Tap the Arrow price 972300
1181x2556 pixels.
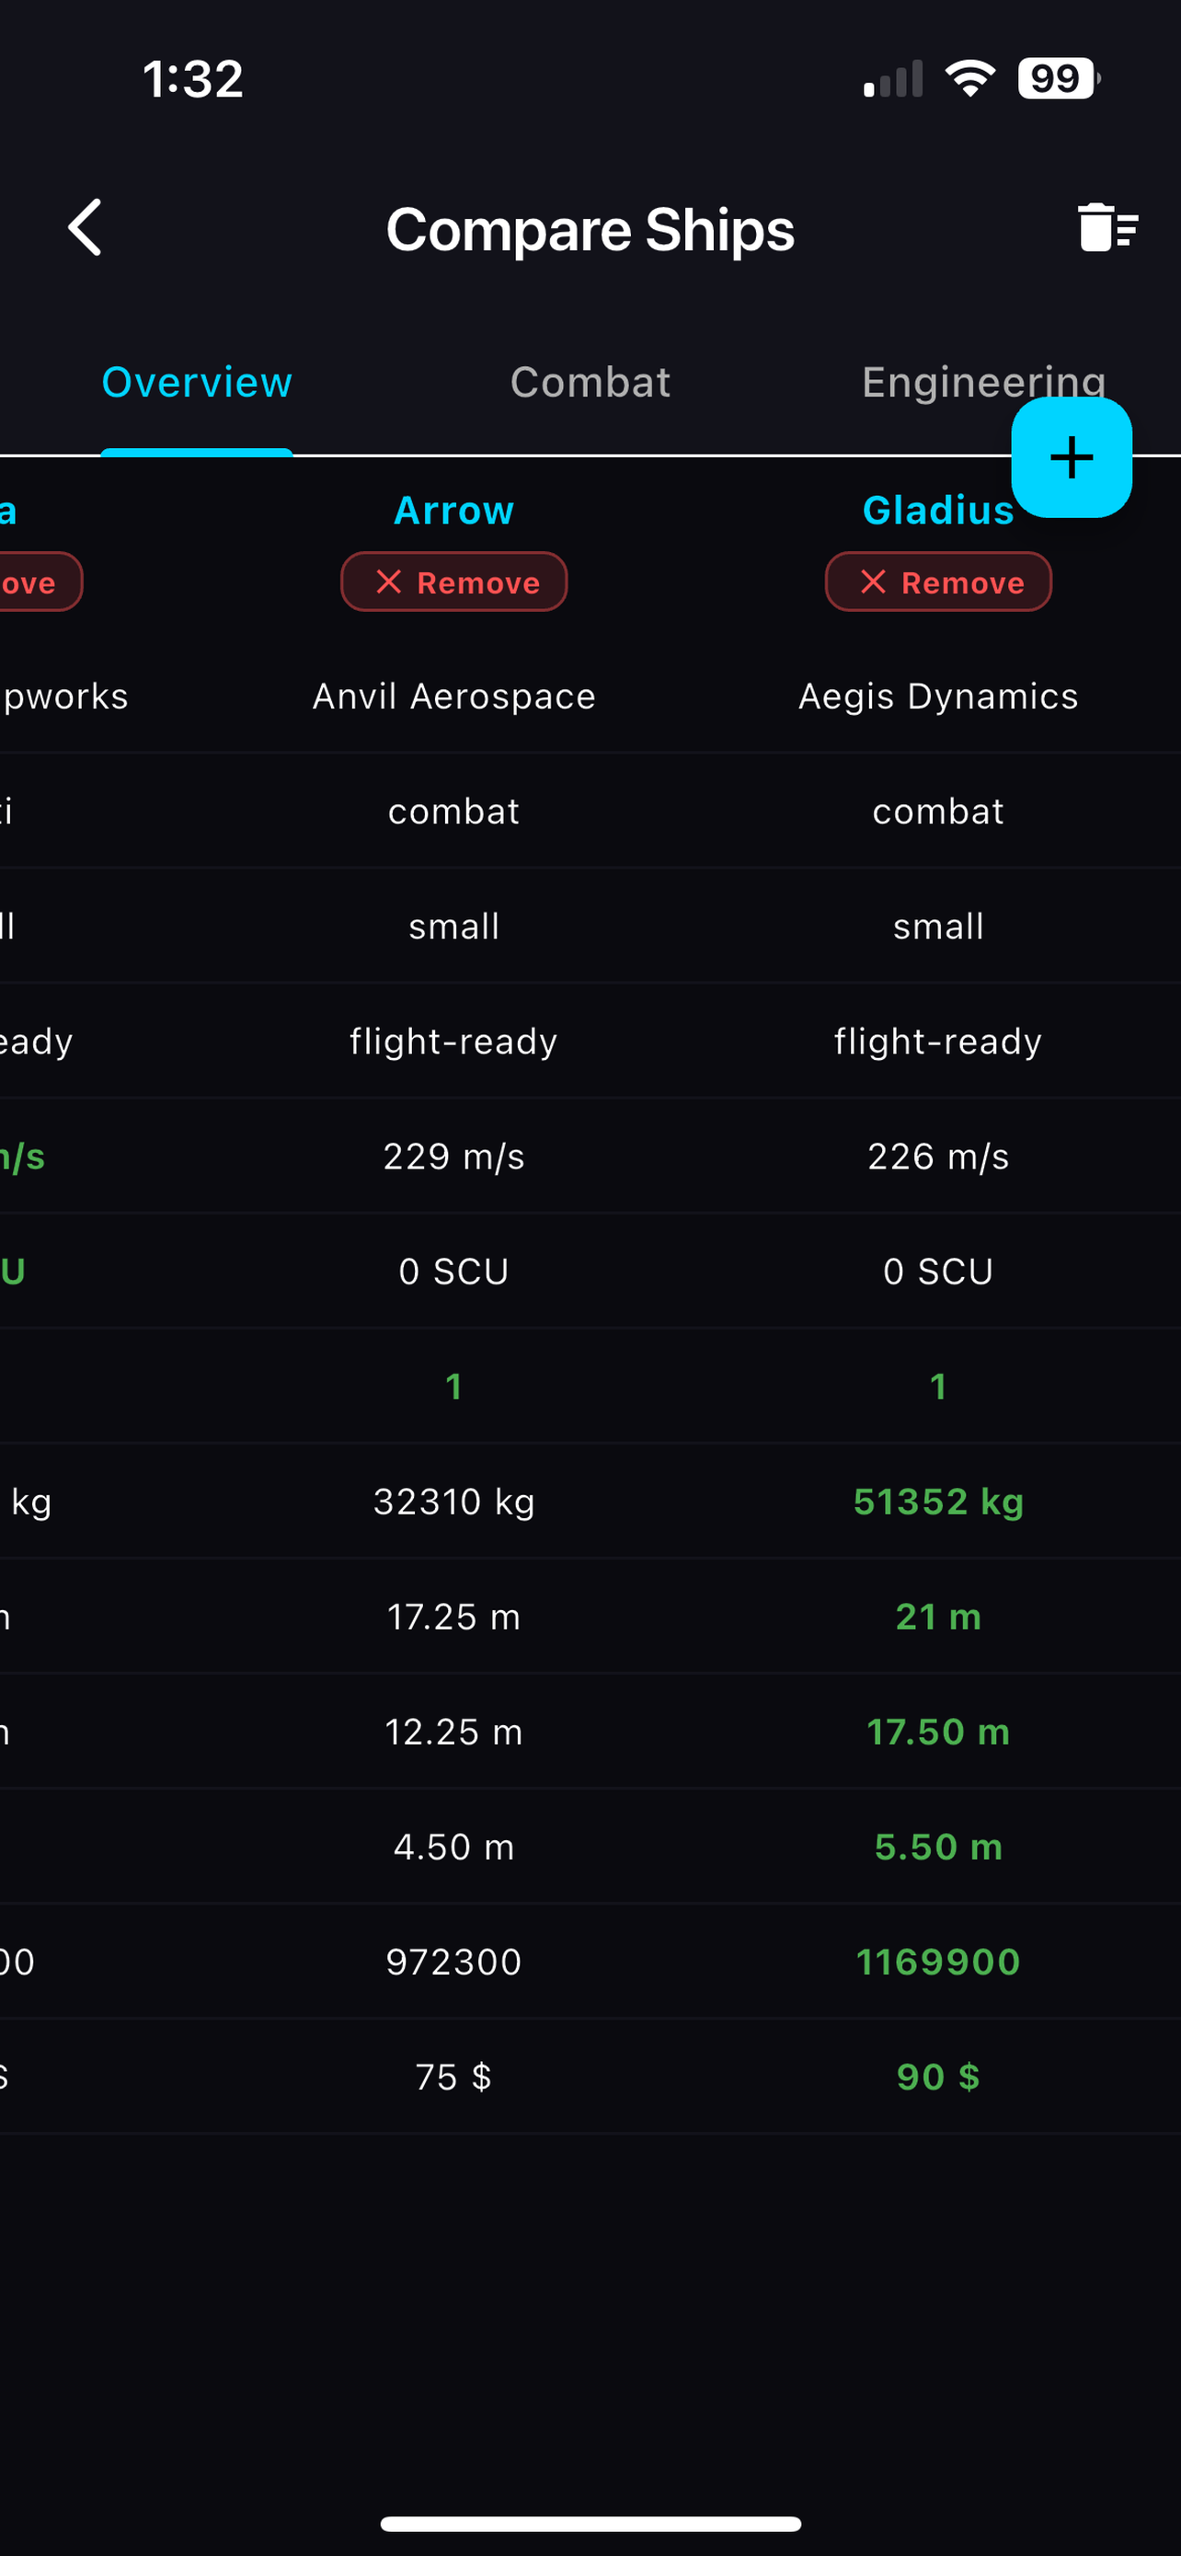pyautogui.click(x=454, y=1962)
